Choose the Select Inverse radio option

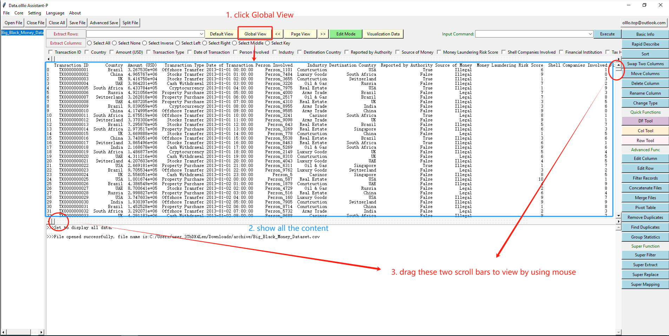(145, 43)
